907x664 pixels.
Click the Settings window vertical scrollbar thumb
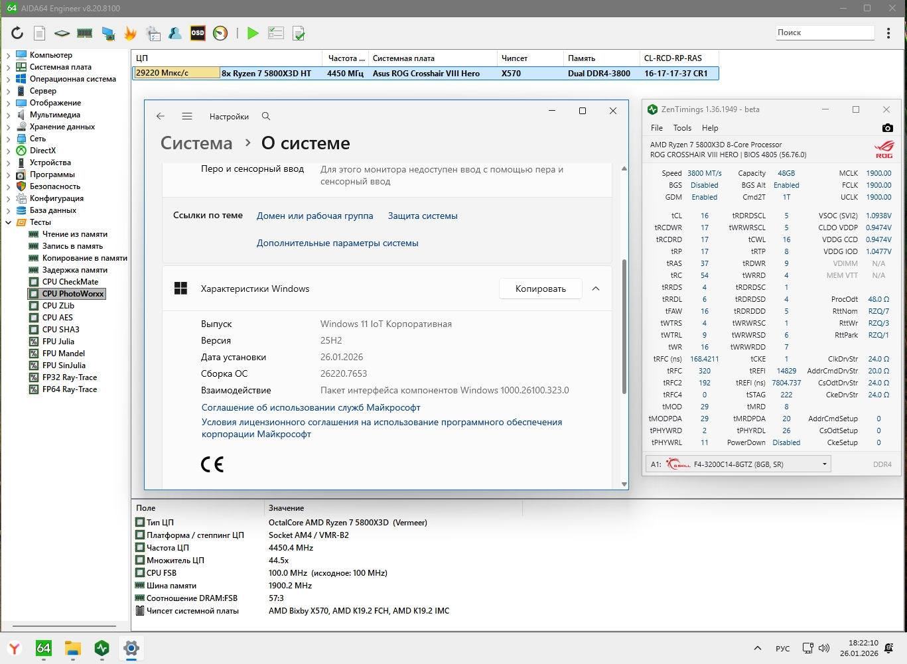coord(624,326)
